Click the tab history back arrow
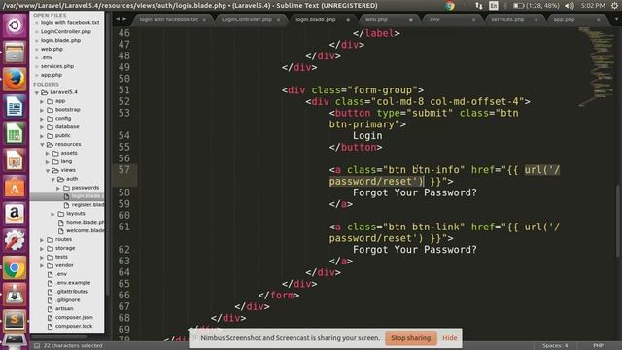 coord(118,19)
